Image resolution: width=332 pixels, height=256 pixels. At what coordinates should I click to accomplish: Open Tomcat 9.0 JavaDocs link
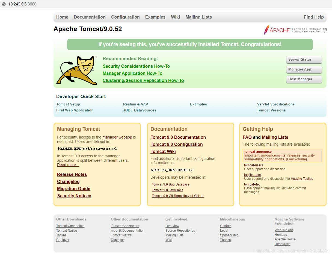pos(167,190)
